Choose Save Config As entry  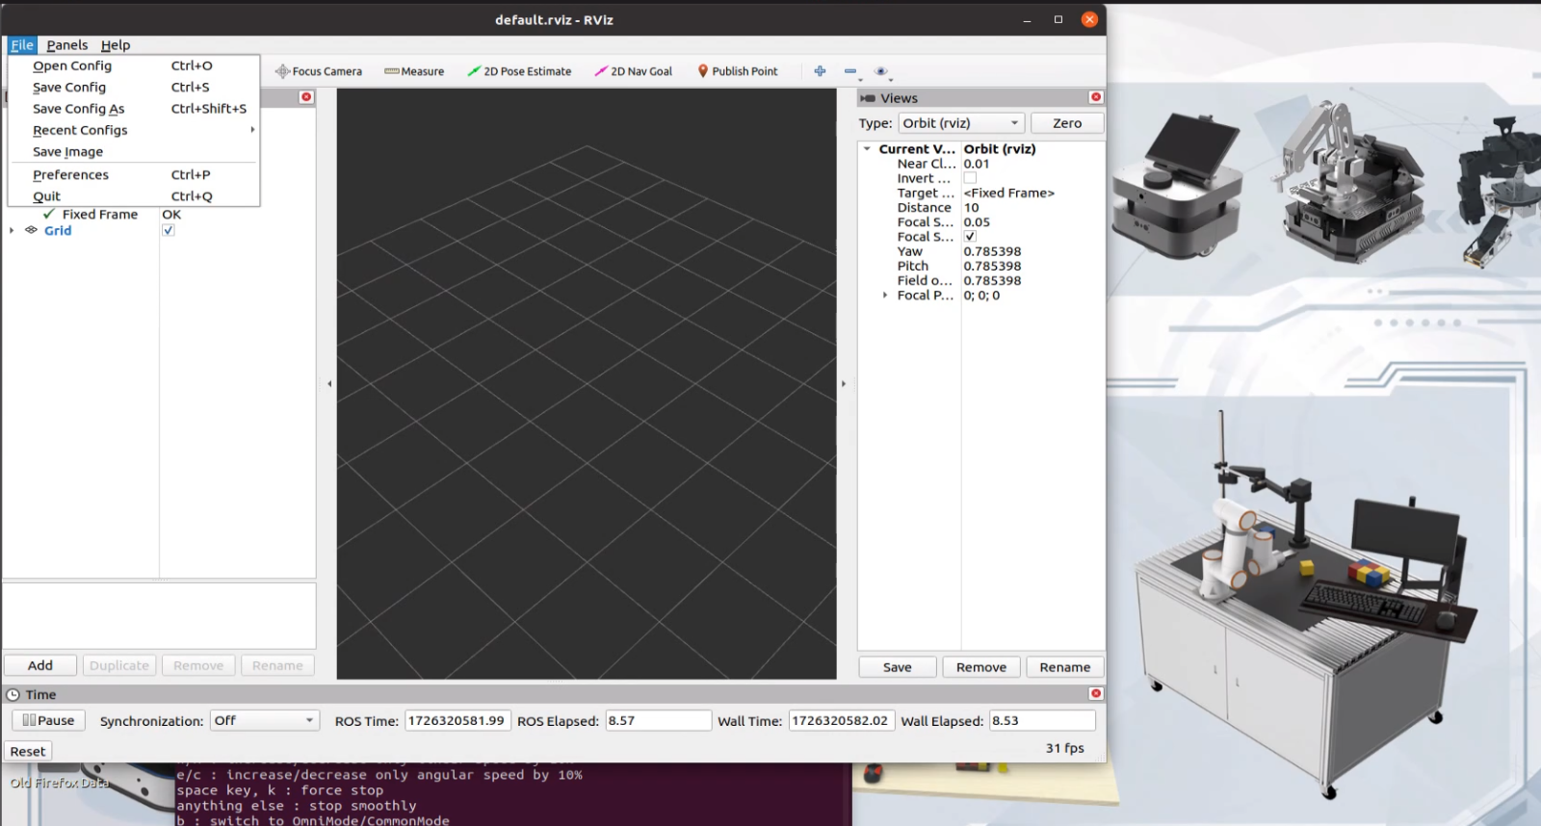133,109
